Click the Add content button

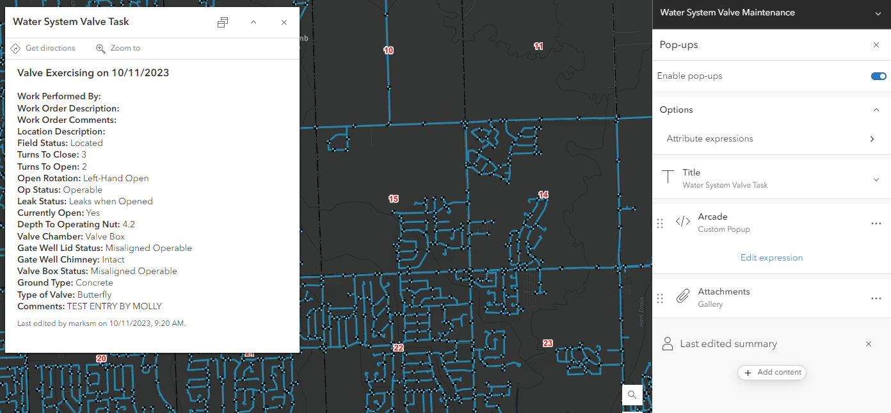click(x=772, y=373)
